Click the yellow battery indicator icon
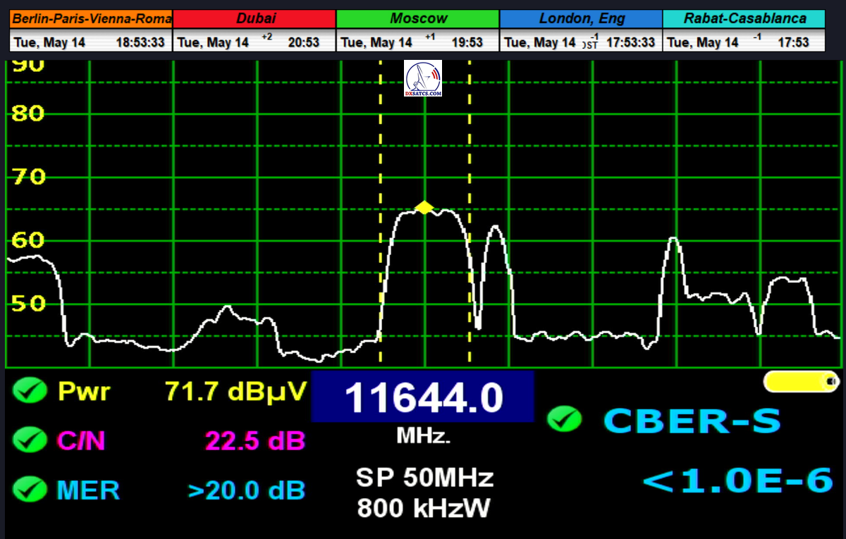Viewport: 846px width, 539px height. coord(801,381)
